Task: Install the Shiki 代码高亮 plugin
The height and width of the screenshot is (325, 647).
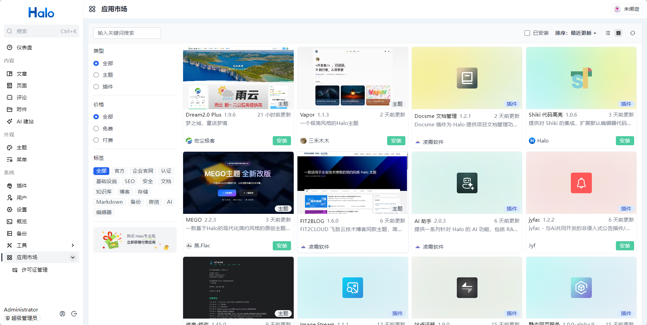Action: pos(625,141)
